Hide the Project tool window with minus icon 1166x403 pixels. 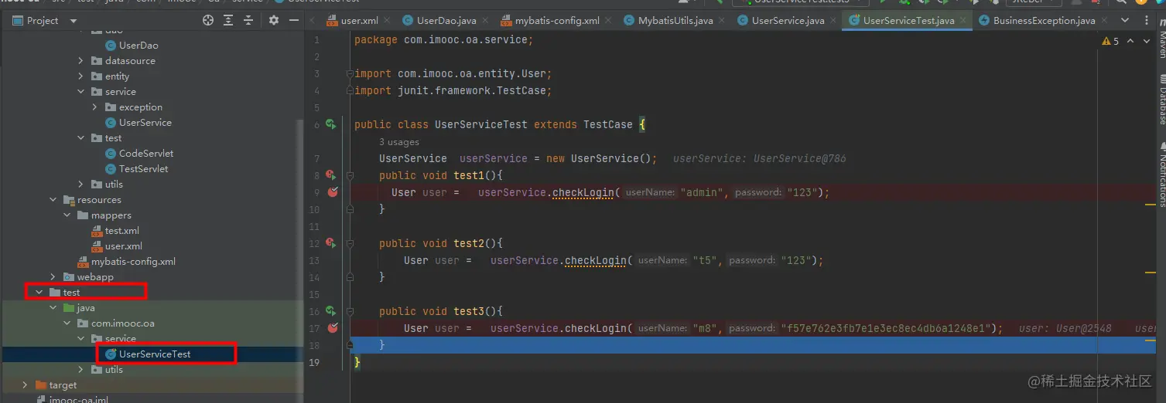coord(293,21)
